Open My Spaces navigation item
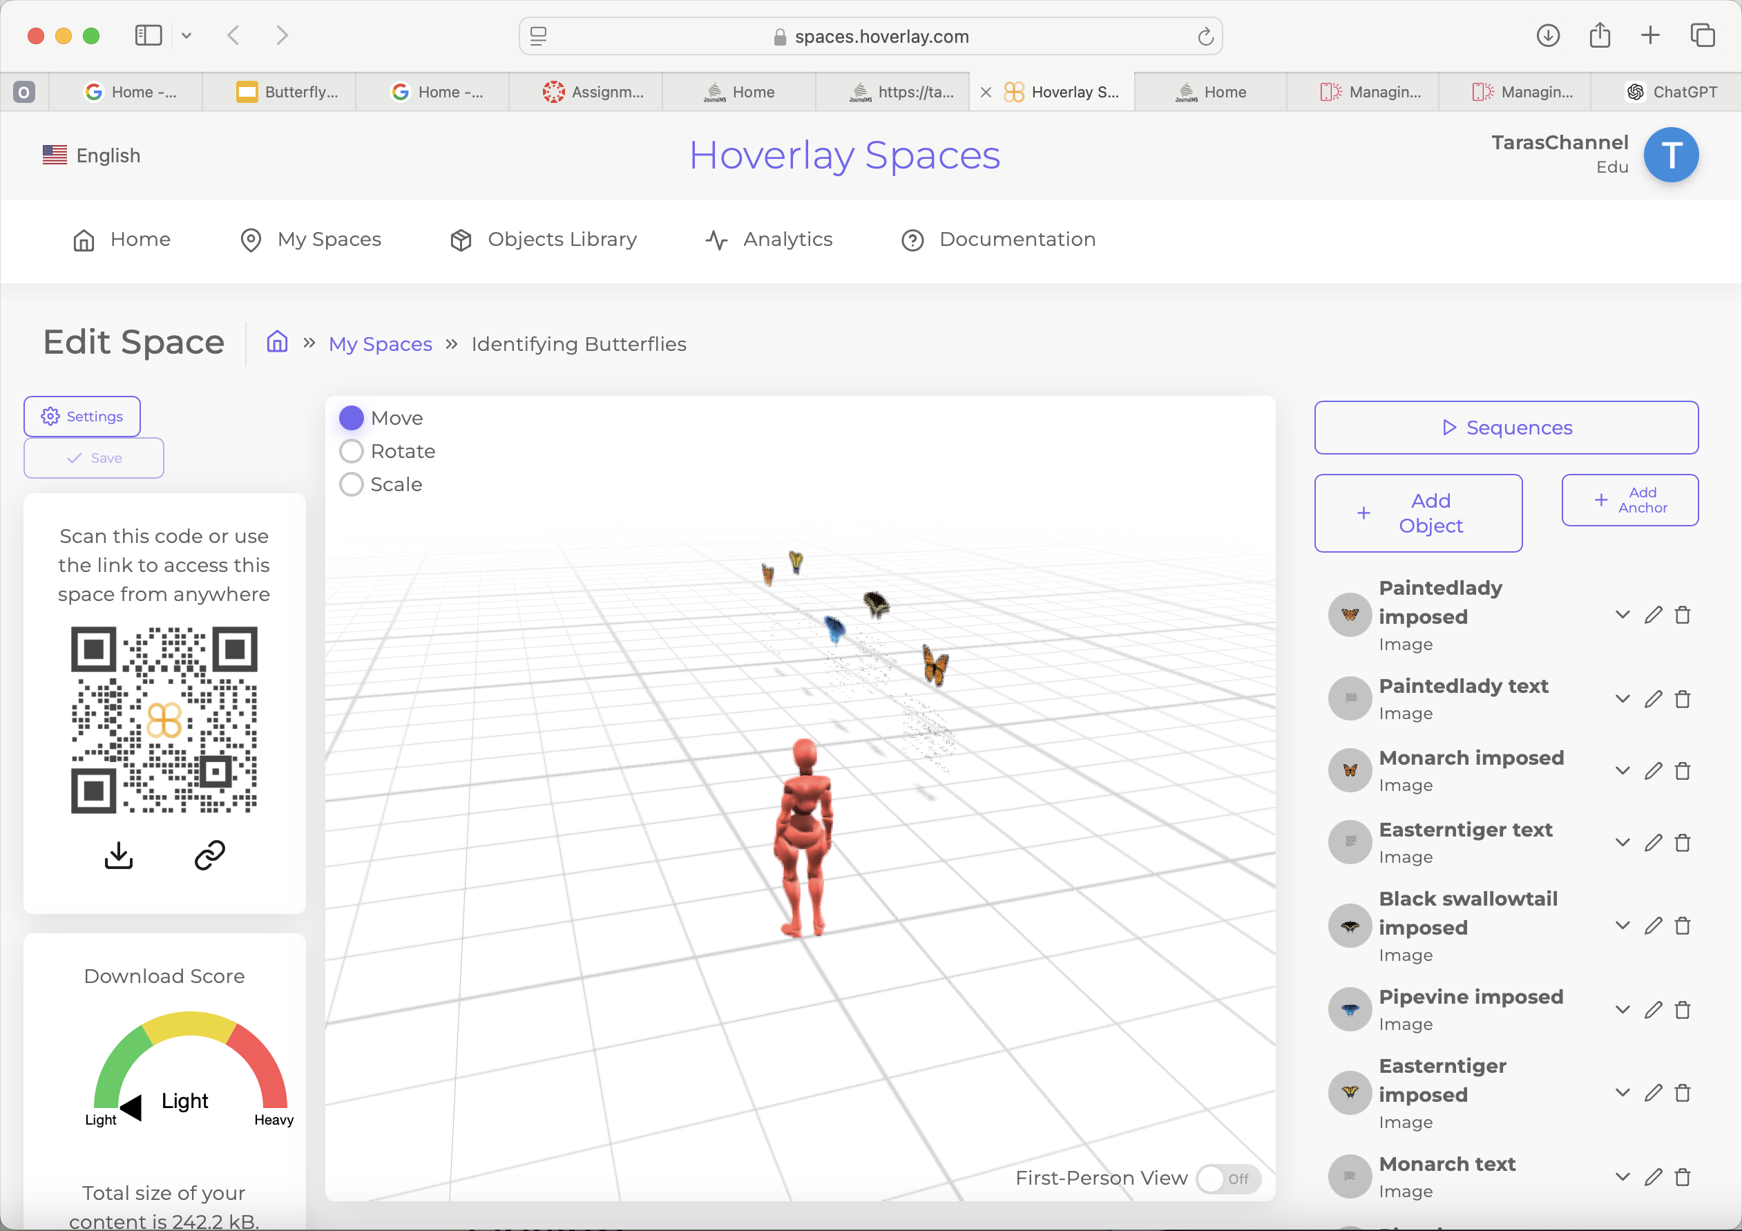 (x=310, y=240)
